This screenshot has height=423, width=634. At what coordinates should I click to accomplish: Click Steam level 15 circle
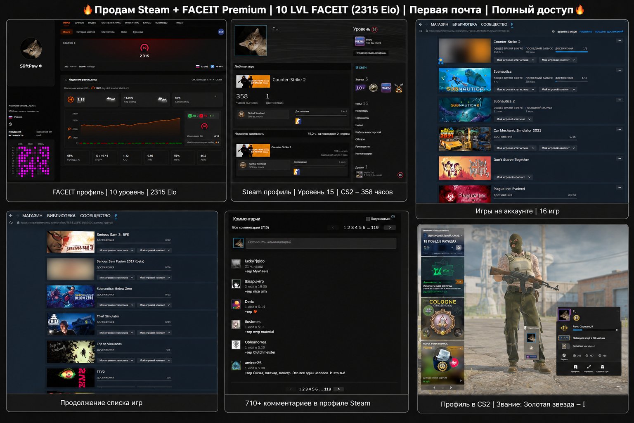tap(375, 29)
